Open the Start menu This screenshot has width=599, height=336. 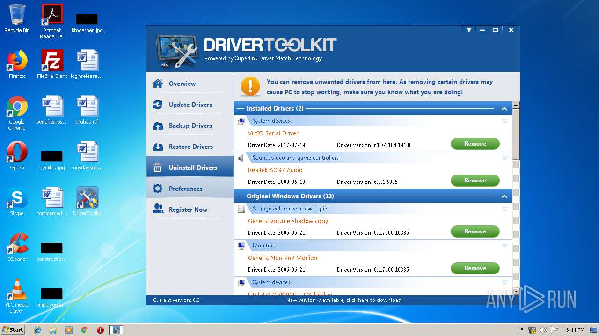pyautogui.click(x=13, y=329)
